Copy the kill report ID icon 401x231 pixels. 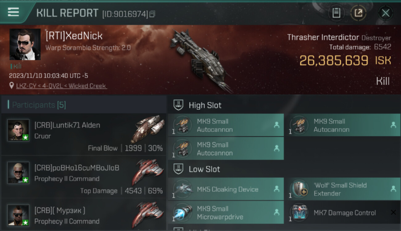(x=152, y=14)
